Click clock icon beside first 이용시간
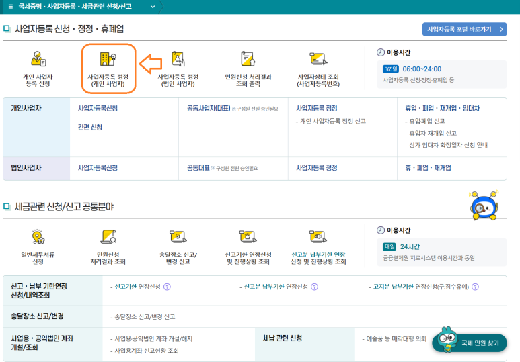520x362 pixels. 380,52
